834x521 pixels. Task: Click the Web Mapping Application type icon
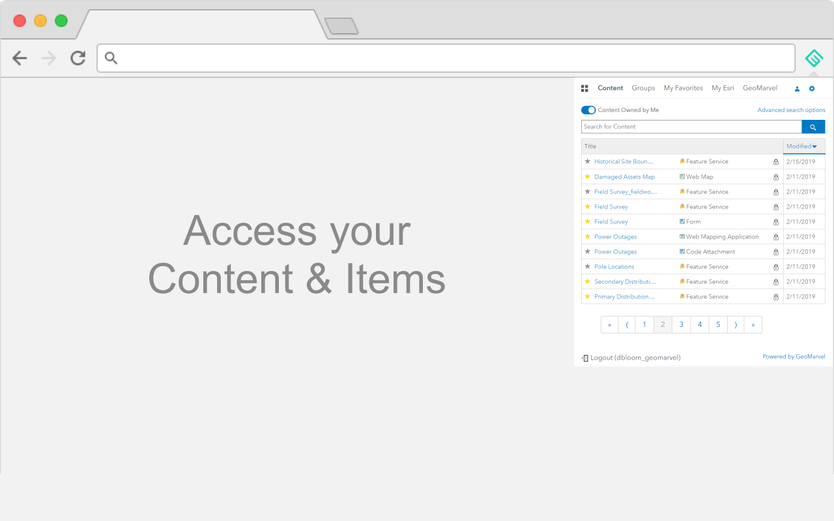point(682,236)
